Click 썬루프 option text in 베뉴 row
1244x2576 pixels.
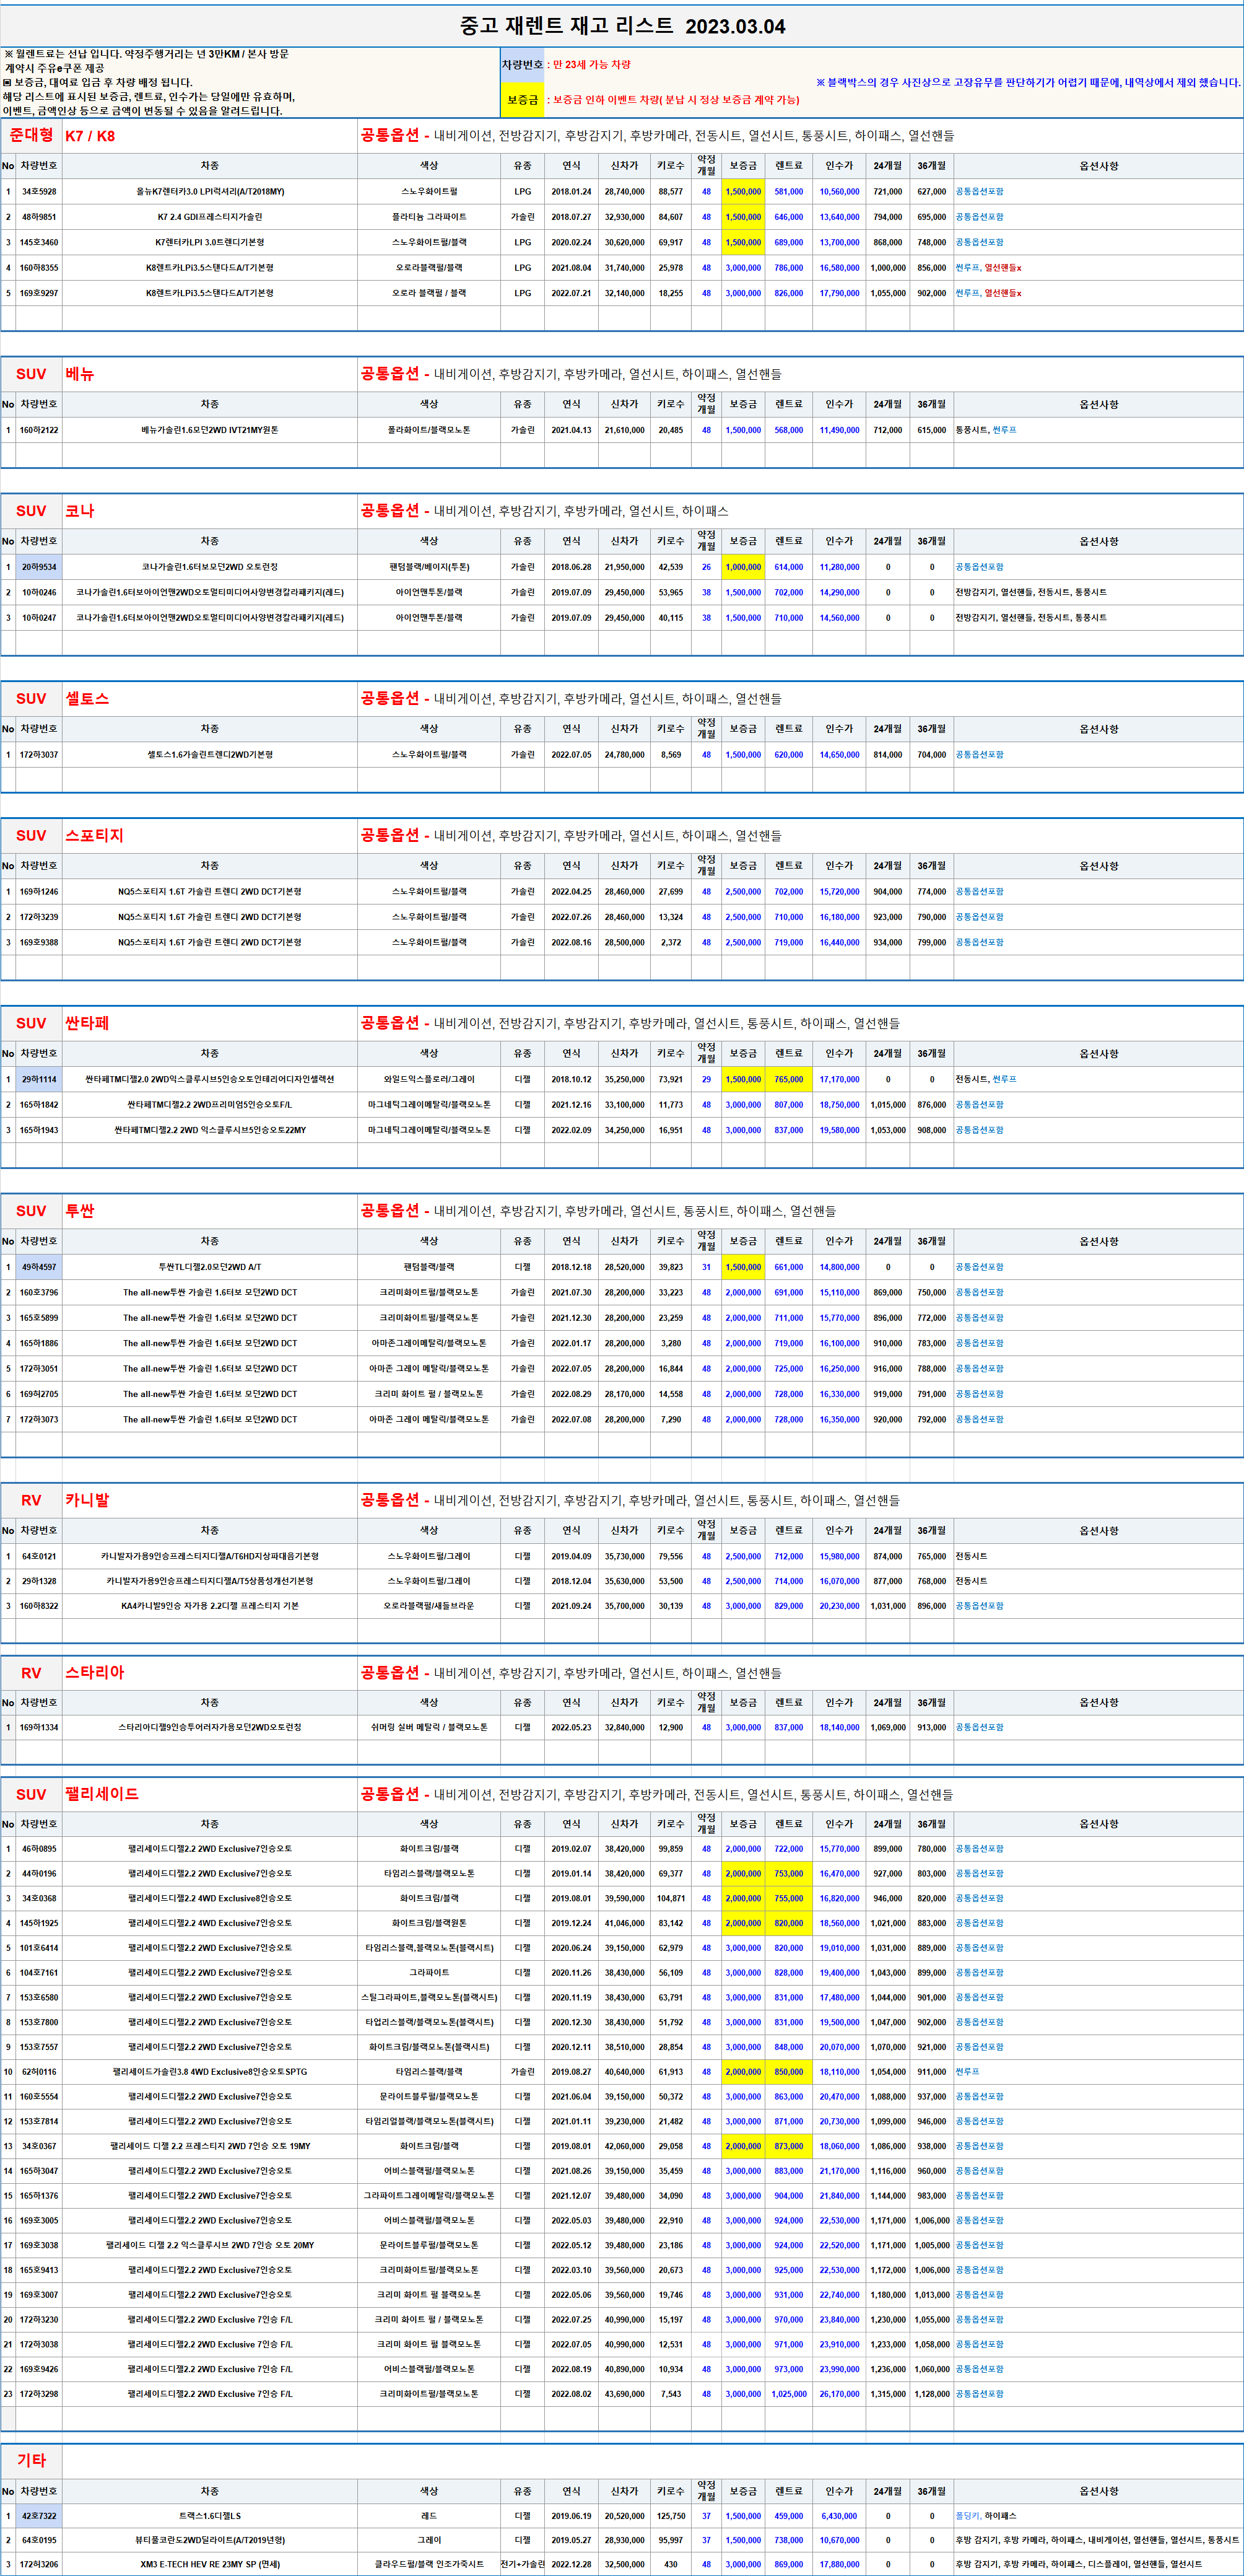tap(1004, 430)
